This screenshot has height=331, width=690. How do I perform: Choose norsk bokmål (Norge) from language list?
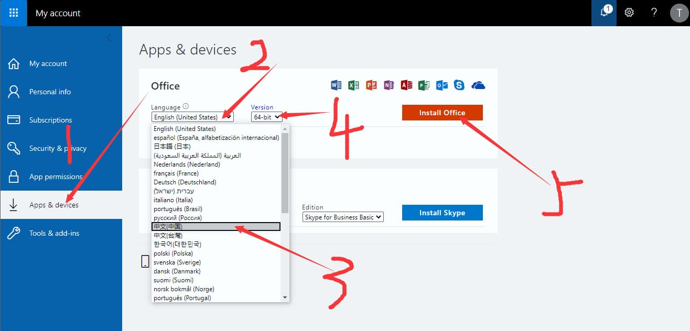click(x=216, y=289)
